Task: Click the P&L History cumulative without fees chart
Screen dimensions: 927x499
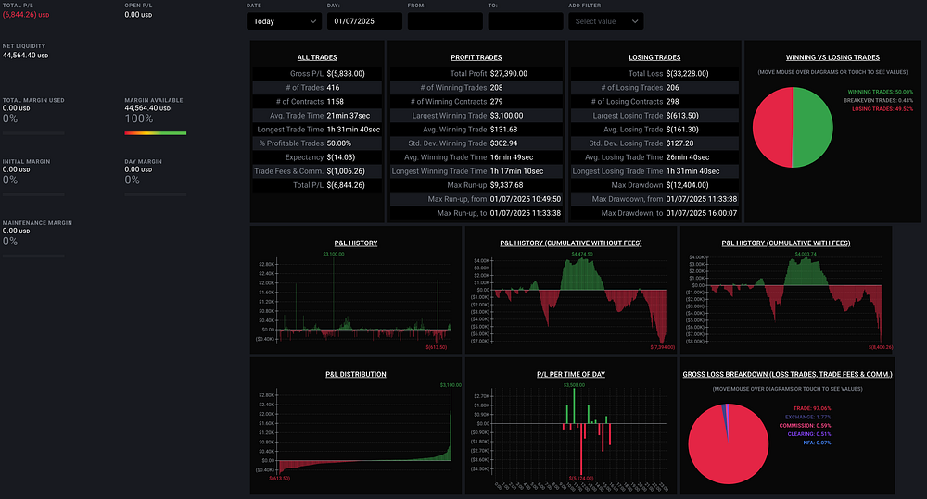Action: point(570,298)
